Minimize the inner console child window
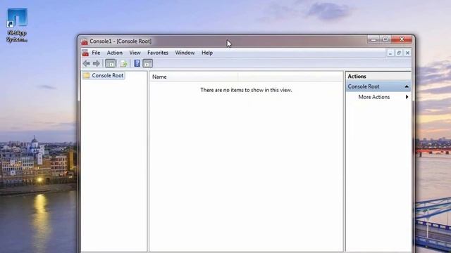 [x=390, y=53]
